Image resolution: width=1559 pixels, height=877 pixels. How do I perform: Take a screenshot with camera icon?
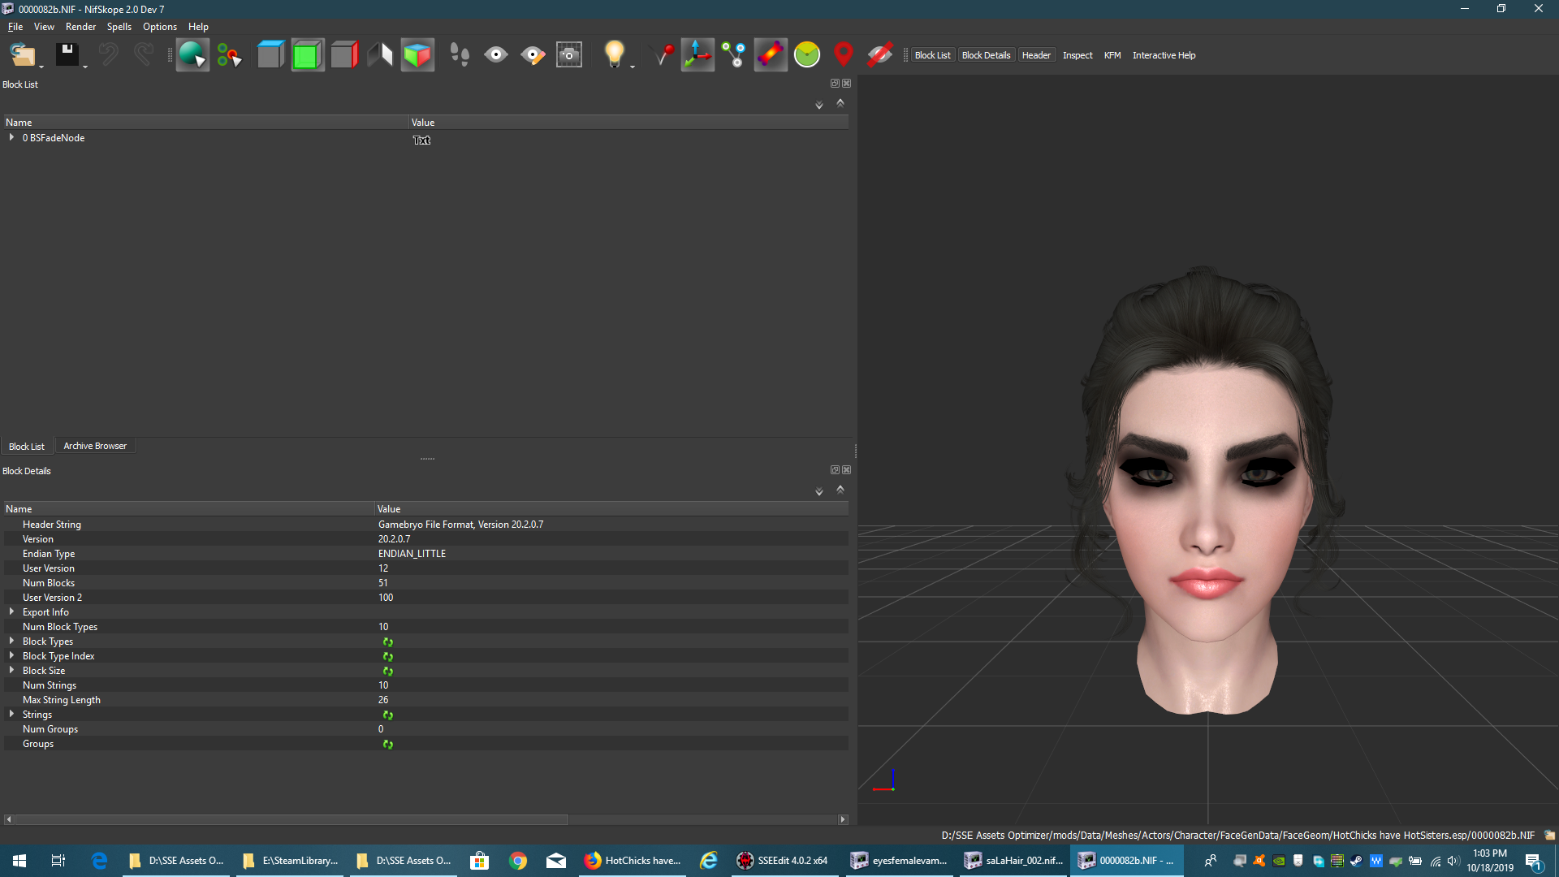pyautogui.click(x=569, y=55)
